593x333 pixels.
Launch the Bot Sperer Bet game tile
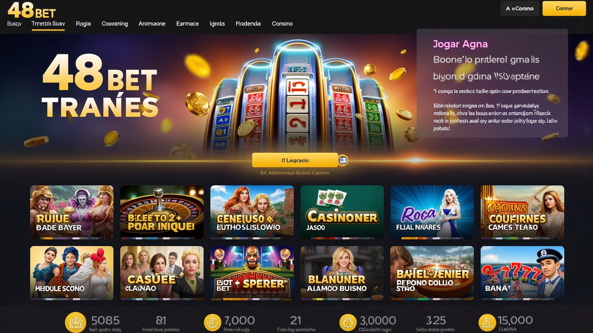[252, 273]
